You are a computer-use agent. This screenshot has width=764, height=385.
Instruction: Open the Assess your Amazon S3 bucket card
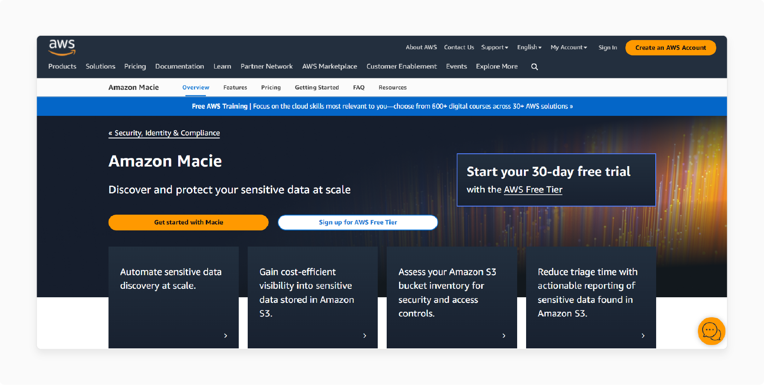click(451, 297)
